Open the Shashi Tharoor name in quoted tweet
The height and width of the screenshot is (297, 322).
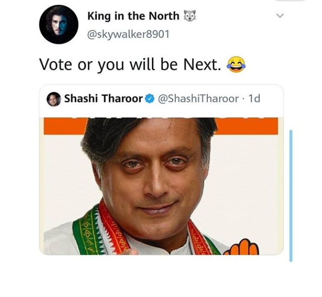coord(103,98)
